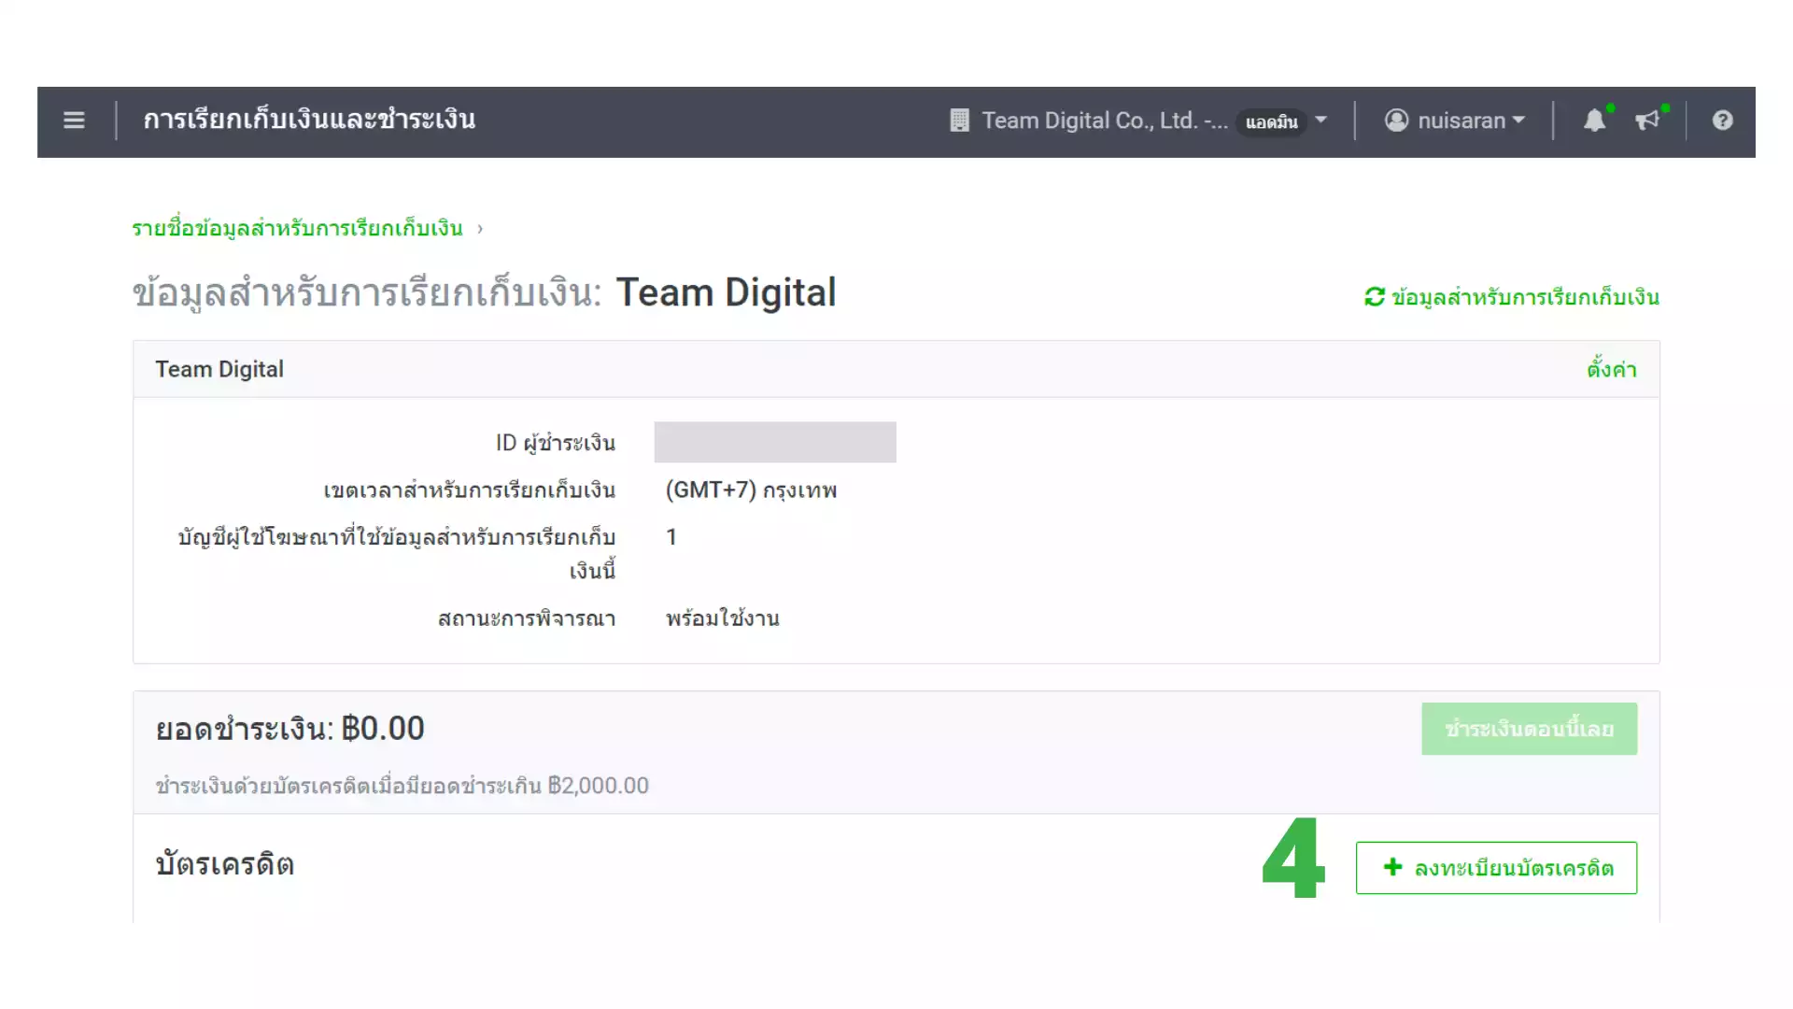
Task: Click the ฿2,000.00 threshold note text
Action: coord(402,786)
